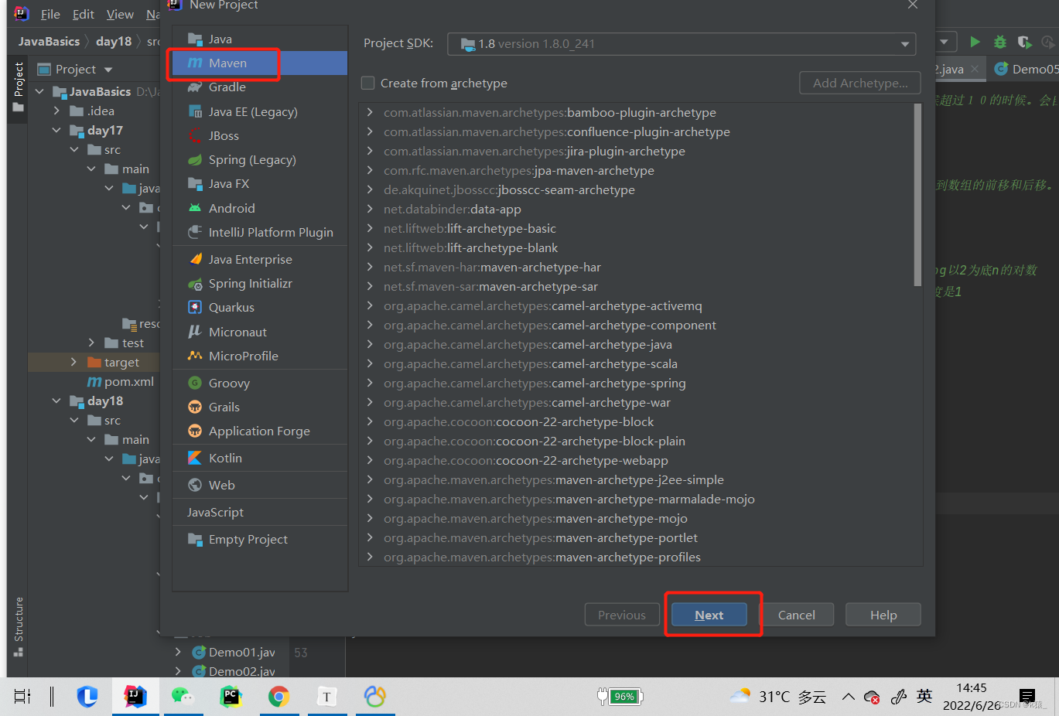
Task: Run the program with green play icon
Action: tap(975, 42)
